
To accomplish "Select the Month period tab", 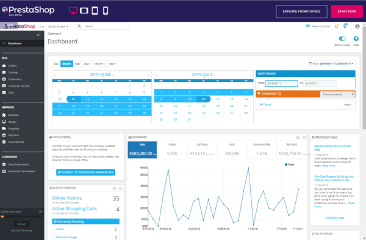I will (66, 64).
